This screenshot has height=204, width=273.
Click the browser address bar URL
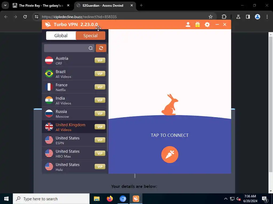[x=79, y=17]
